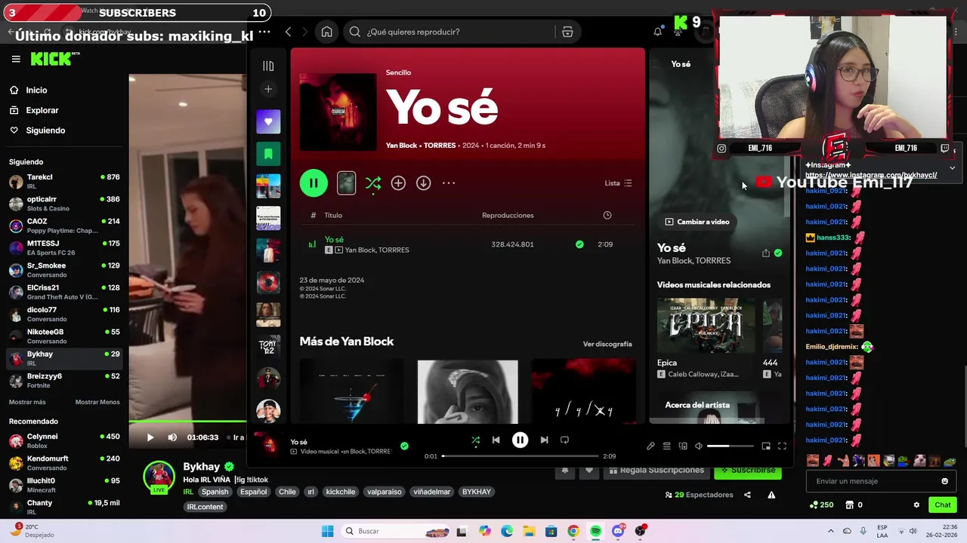The width and height of the screenshot is (967, 543).
Task: Sort by Título column header
Action: pos(333,216)
